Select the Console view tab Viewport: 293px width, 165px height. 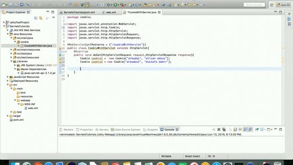tap(169, 130)
